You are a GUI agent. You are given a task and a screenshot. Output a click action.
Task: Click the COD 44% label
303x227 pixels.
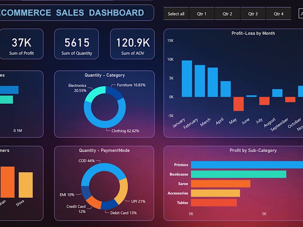click(x=87, y=161)
